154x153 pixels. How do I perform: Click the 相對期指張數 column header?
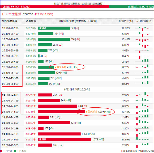pos(78,21)
